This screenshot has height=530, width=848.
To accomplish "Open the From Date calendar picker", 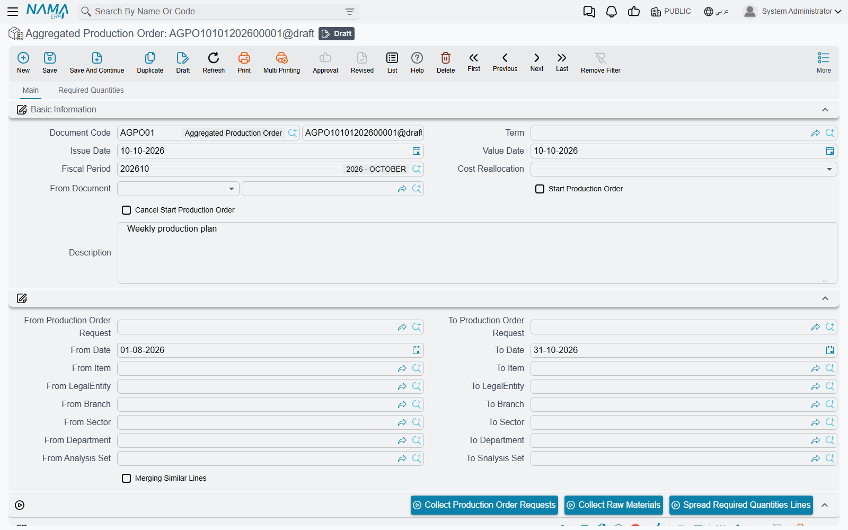I will pyautogui.click(x=417, y=350).
